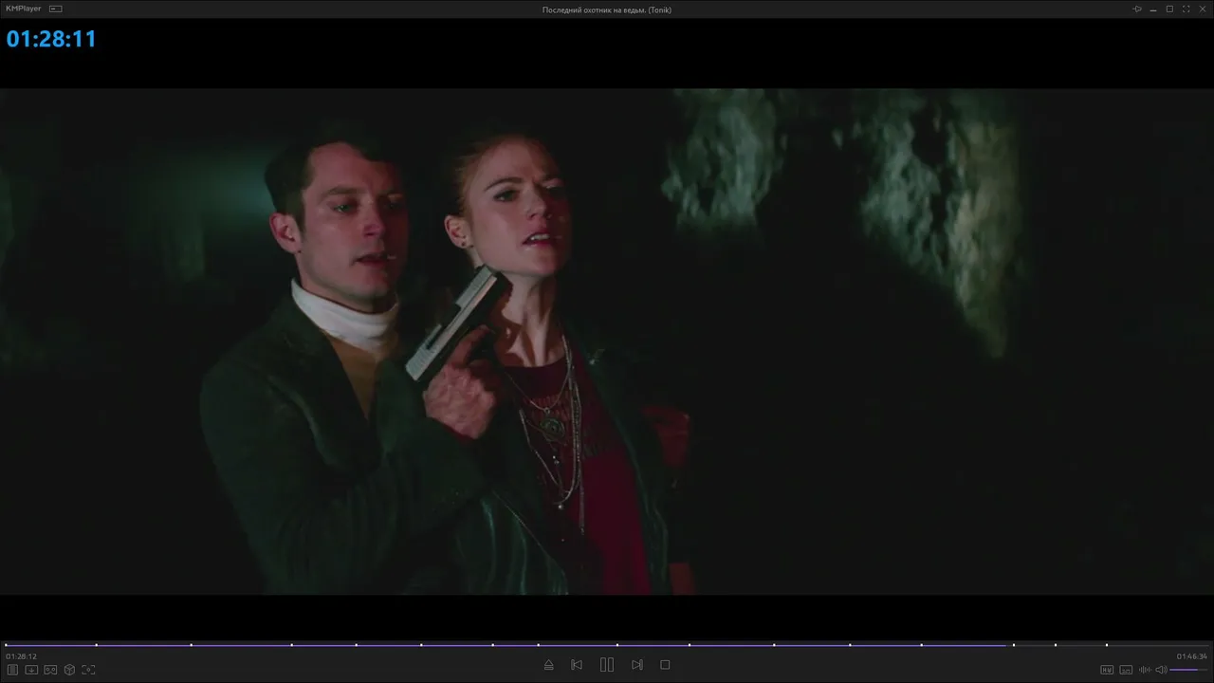Toggle the 3D cube icon

69,670
